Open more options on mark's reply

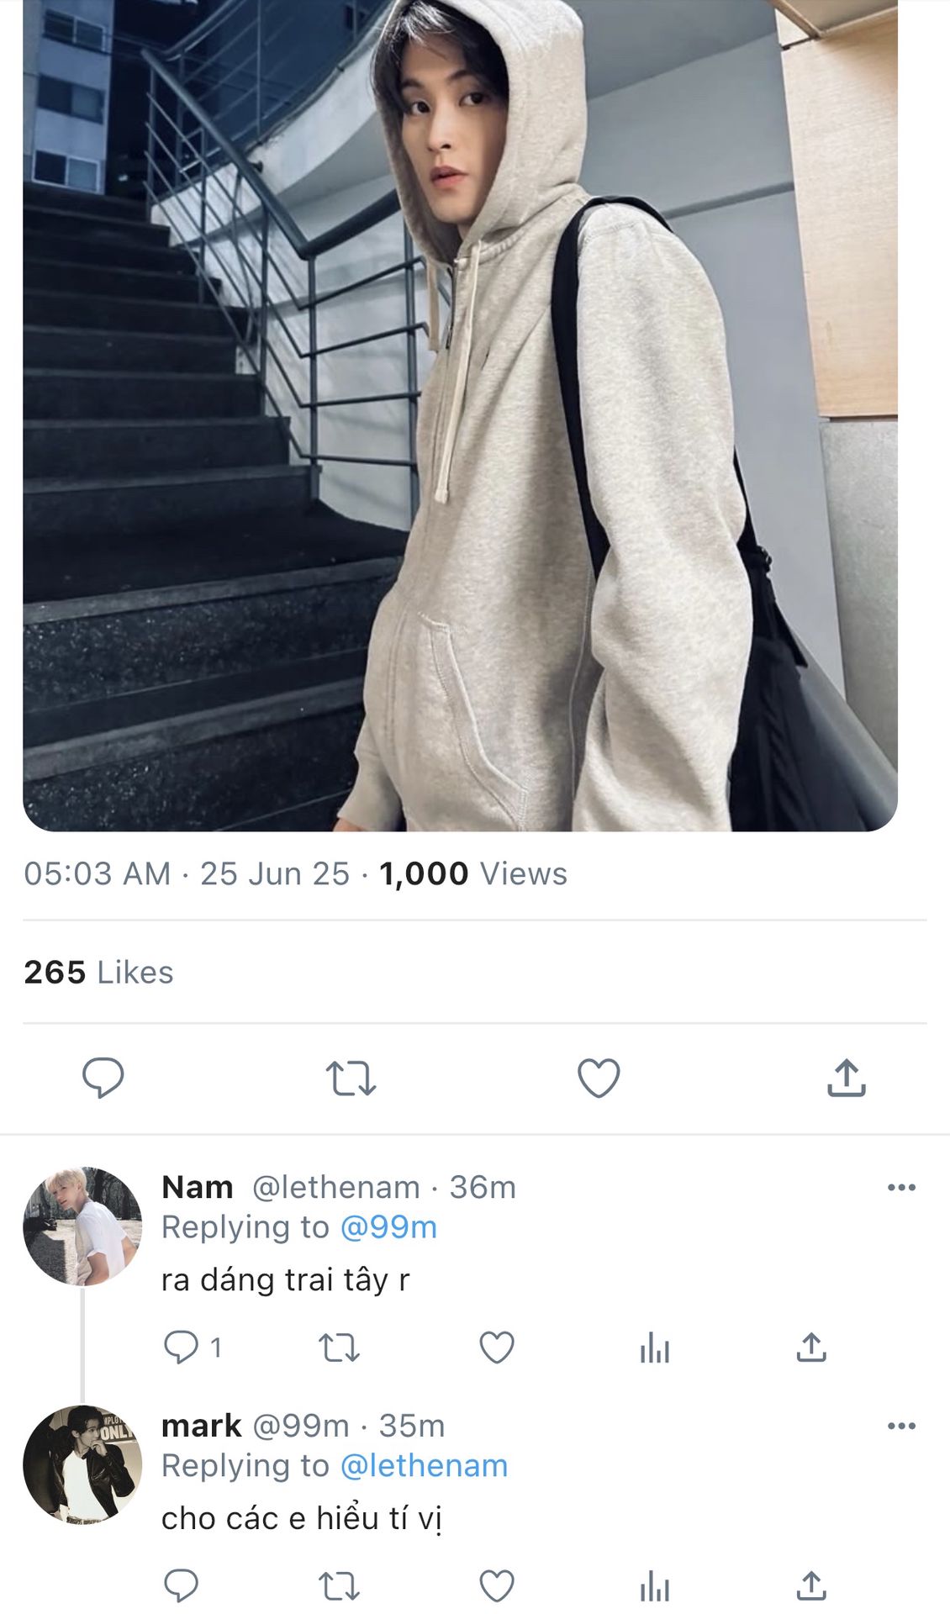901,1426
